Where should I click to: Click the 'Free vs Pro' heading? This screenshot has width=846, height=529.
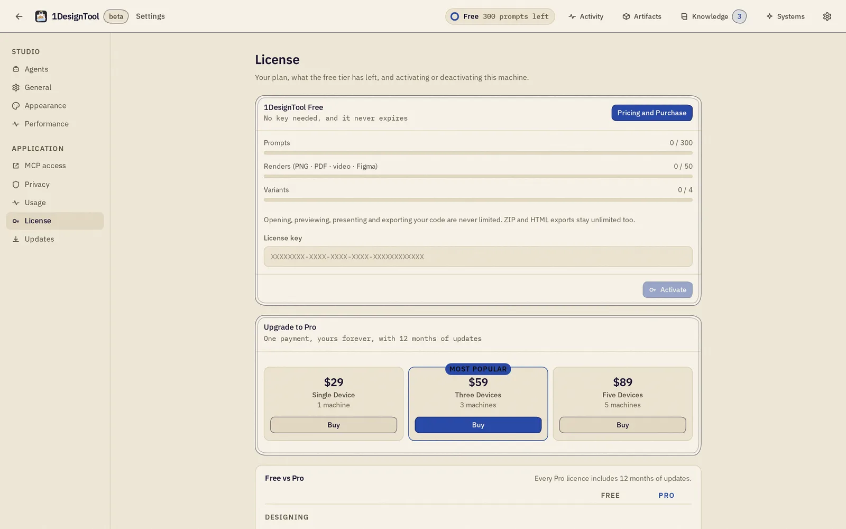pos(284,478)
